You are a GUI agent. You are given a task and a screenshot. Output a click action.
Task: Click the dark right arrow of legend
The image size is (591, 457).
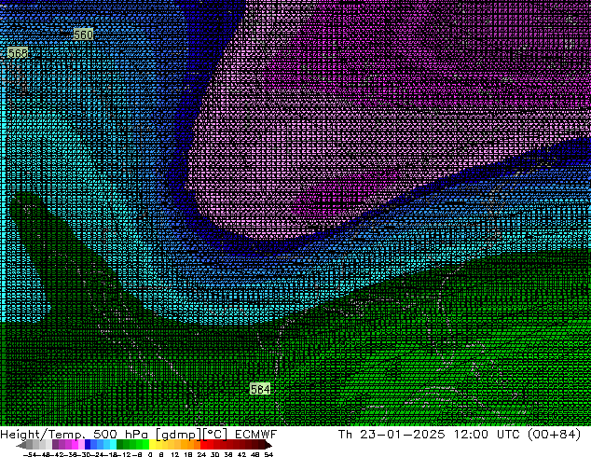tap(268, 445)
